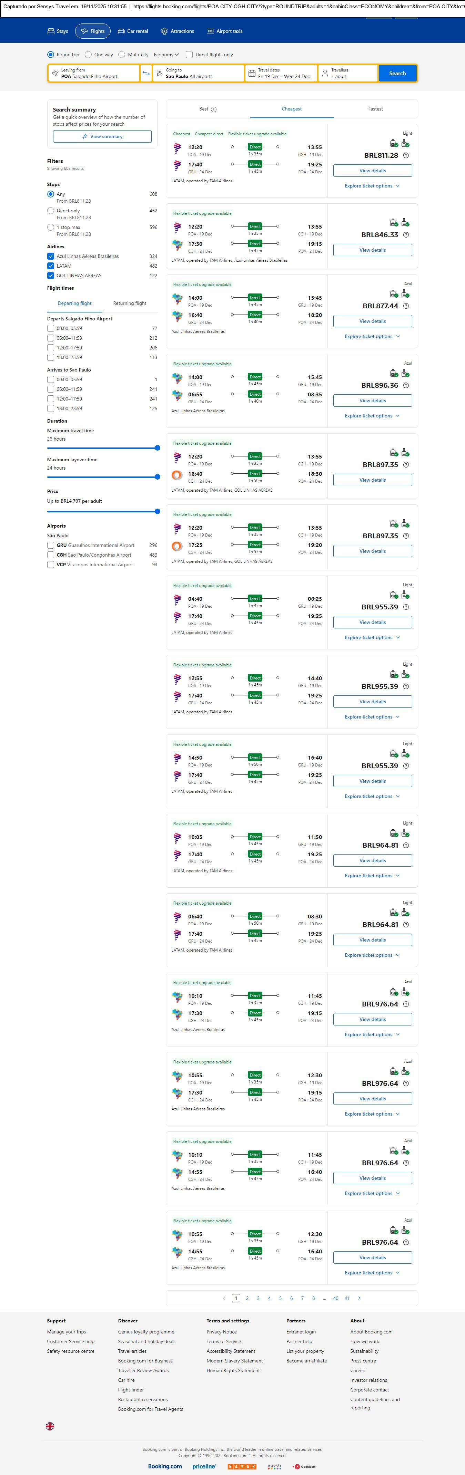
Task: Open the Economy cabin class dropdown
Action: point(166,55)
